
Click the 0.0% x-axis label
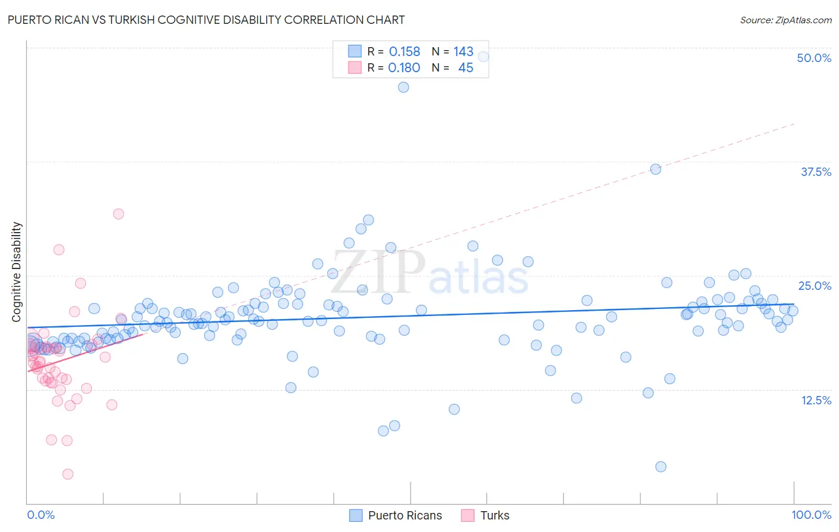click(x=41, y=515)
